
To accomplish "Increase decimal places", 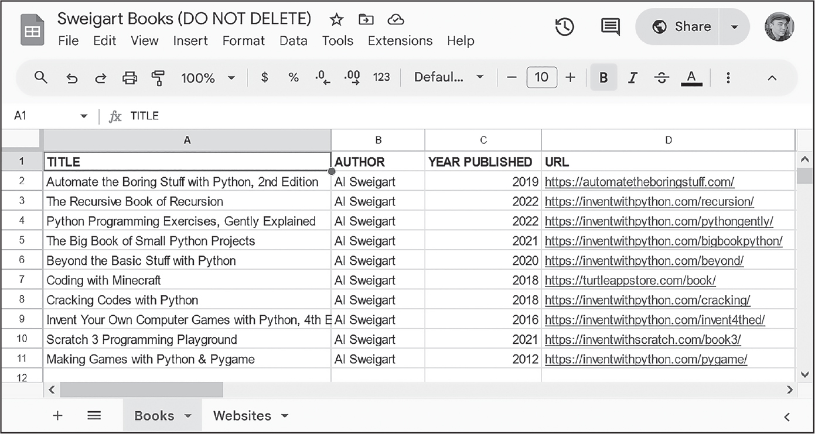I will click(353, 78).
